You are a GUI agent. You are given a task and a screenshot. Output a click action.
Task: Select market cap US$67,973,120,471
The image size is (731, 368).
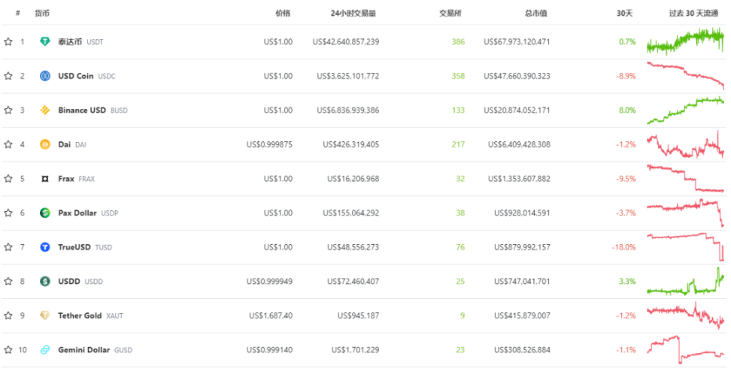tap(517, 42)
